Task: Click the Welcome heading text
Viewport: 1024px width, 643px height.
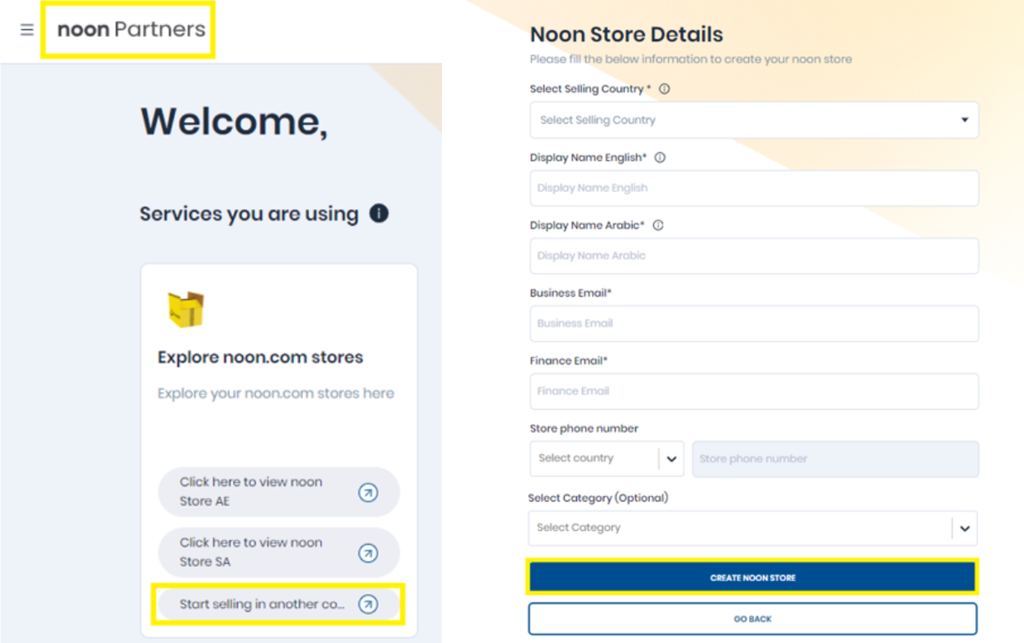Action: pos(234,122)
